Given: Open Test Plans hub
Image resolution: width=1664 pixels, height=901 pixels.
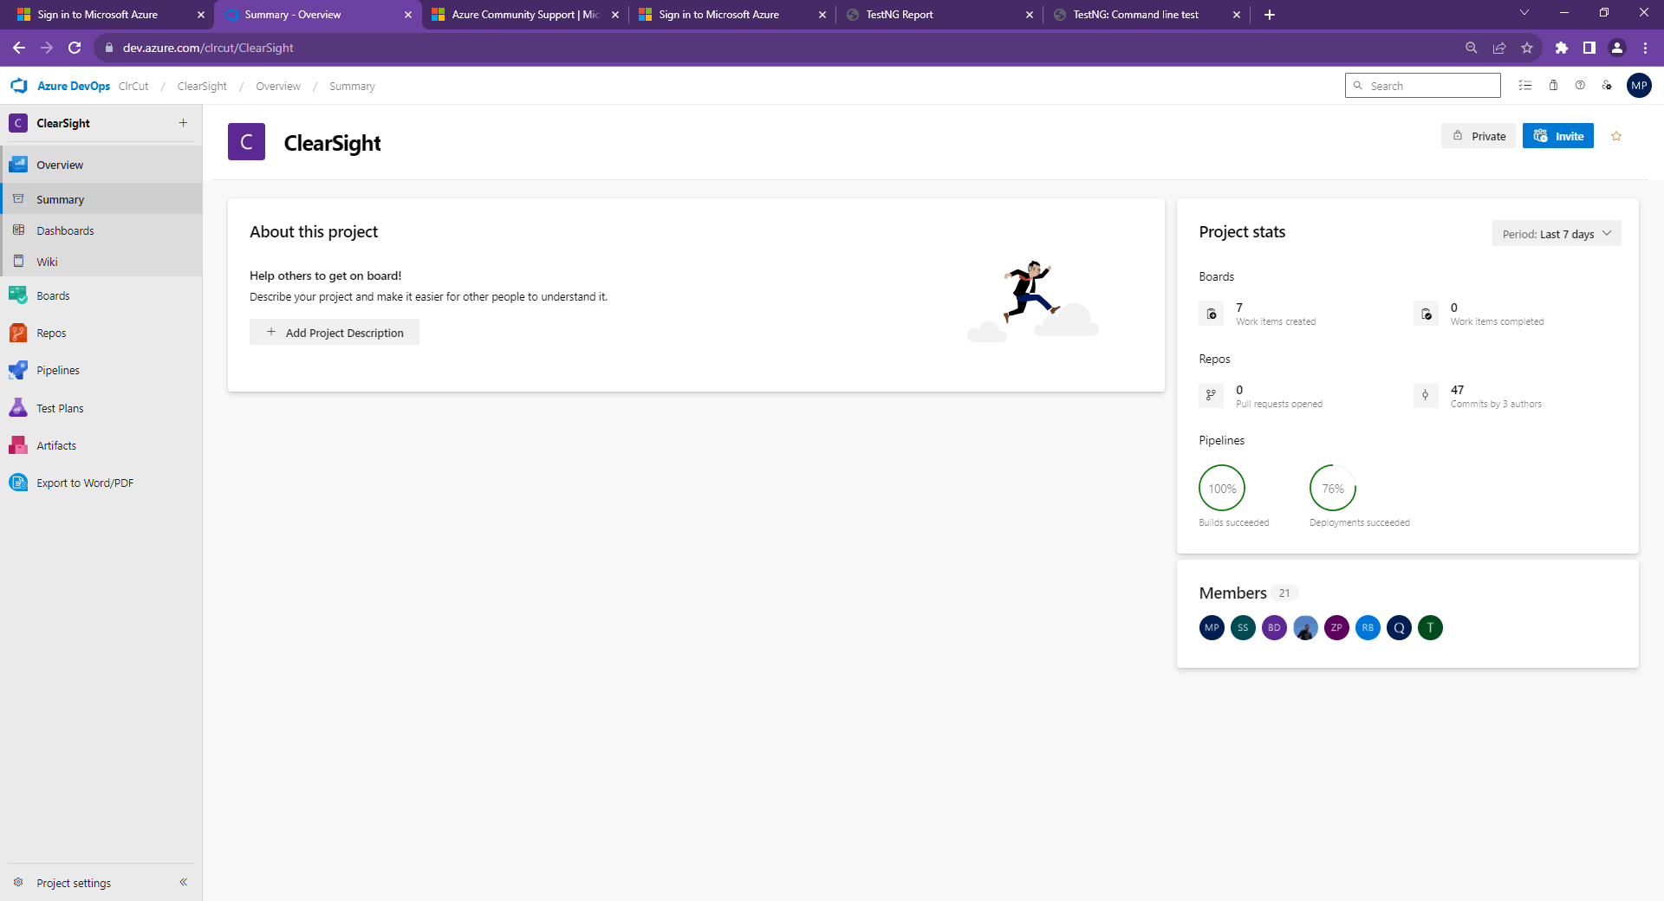Looking at the screenshot, I should (x=101, y=408).
